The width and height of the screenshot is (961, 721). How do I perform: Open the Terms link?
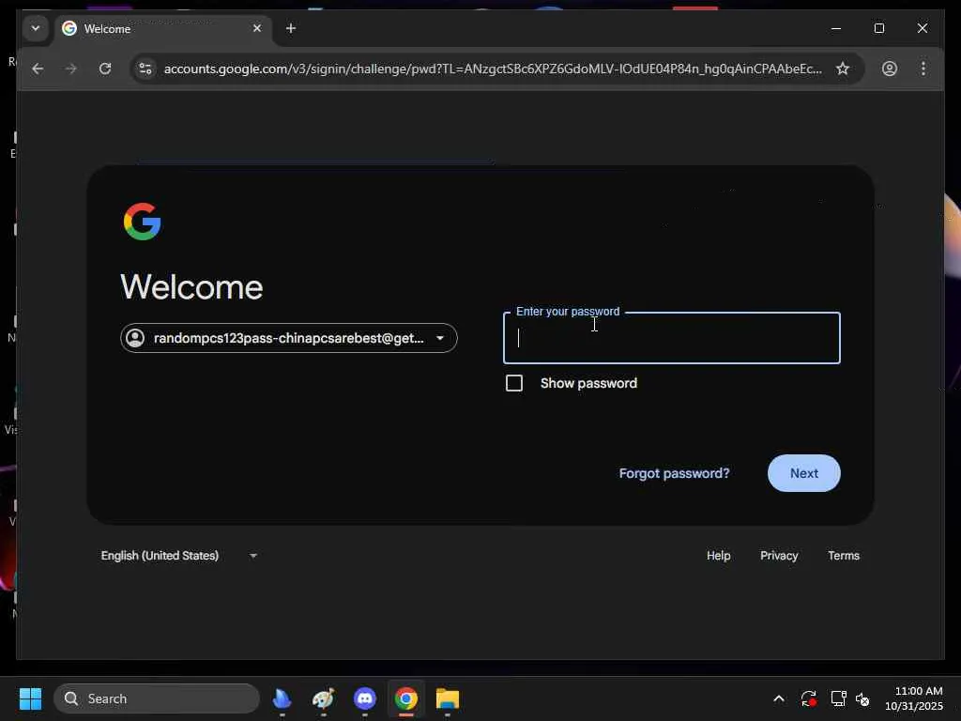click(x=844, y=556)
